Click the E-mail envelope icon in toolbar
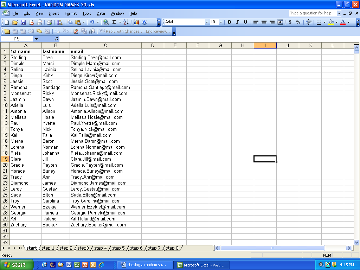 click(39, 22)
